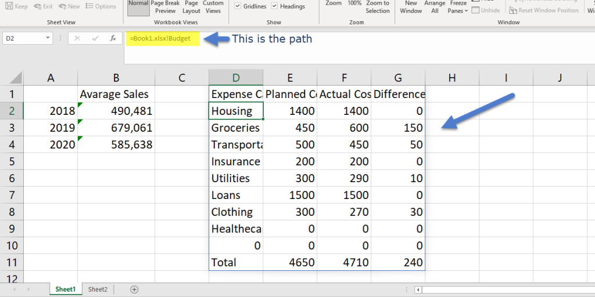The height and width of the screenshot is (297, 595).
Task: Toggle the Headings checkbox
Action: click(x=276, y=6)
